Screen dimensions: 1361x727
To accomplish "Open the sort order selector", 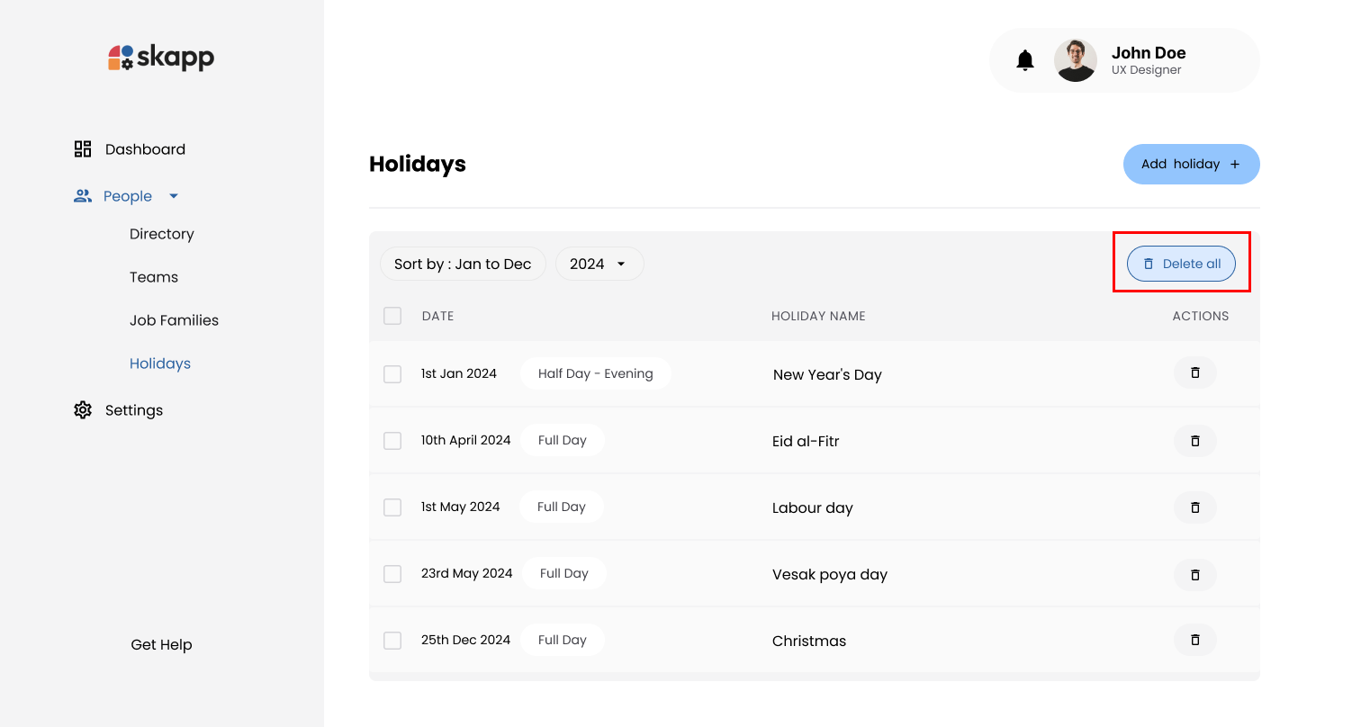I will [x=463, y=264].
